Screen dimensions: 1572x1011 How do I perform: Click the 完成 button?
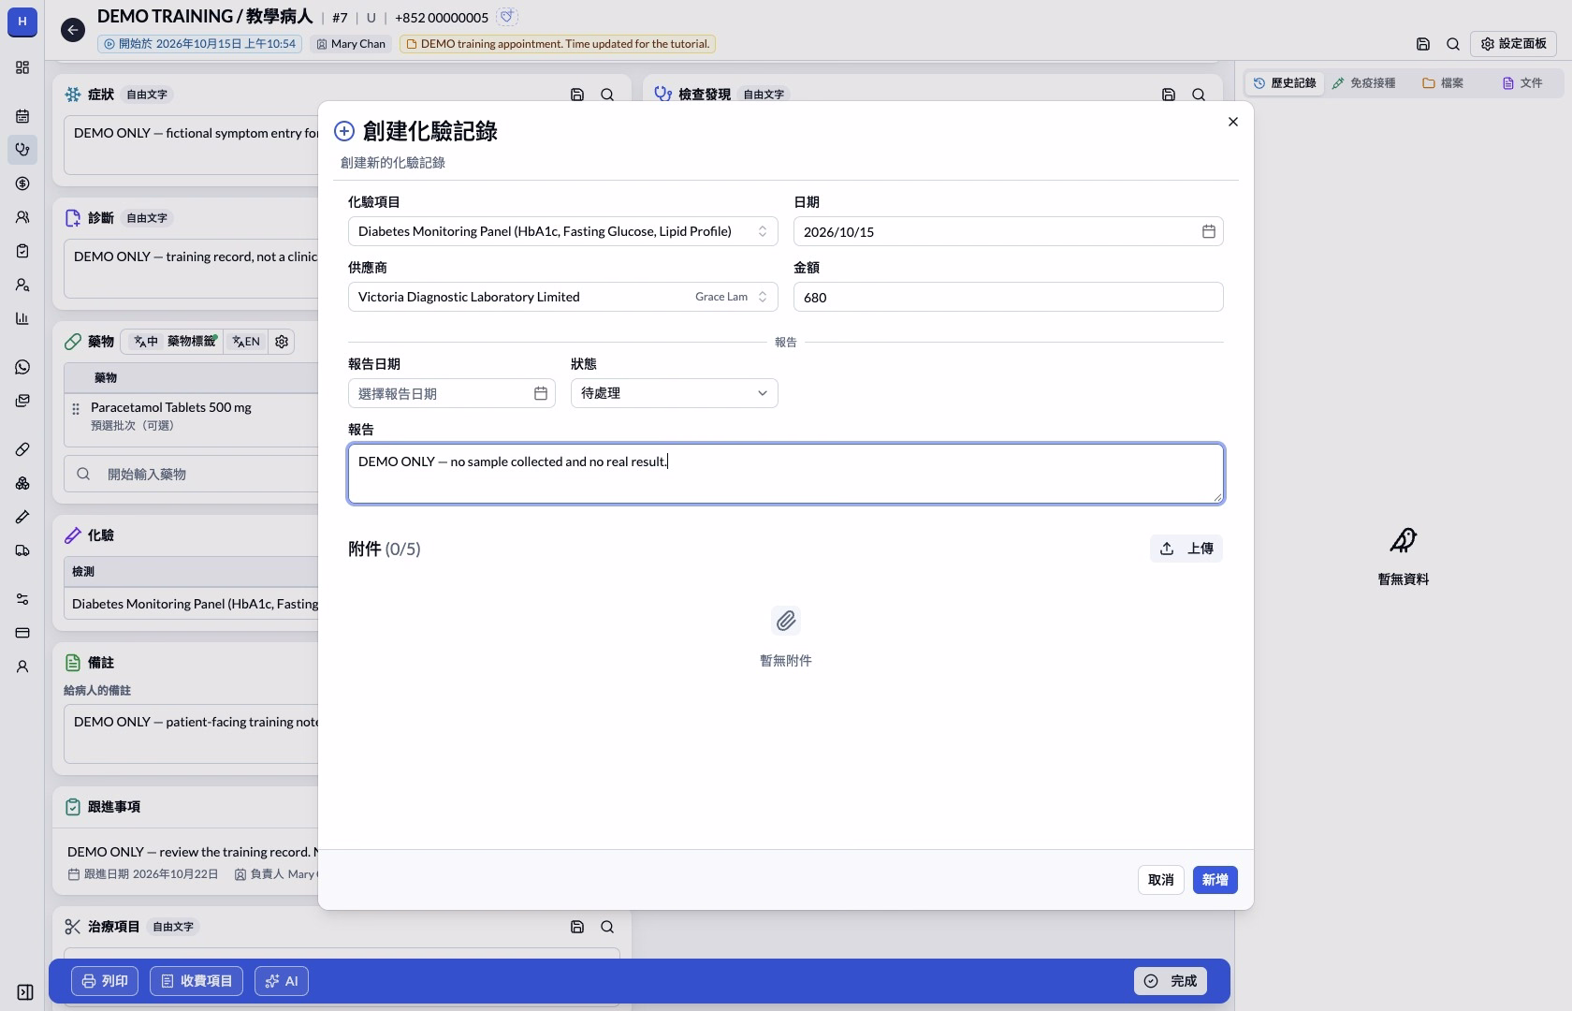tap(1171, 981)
